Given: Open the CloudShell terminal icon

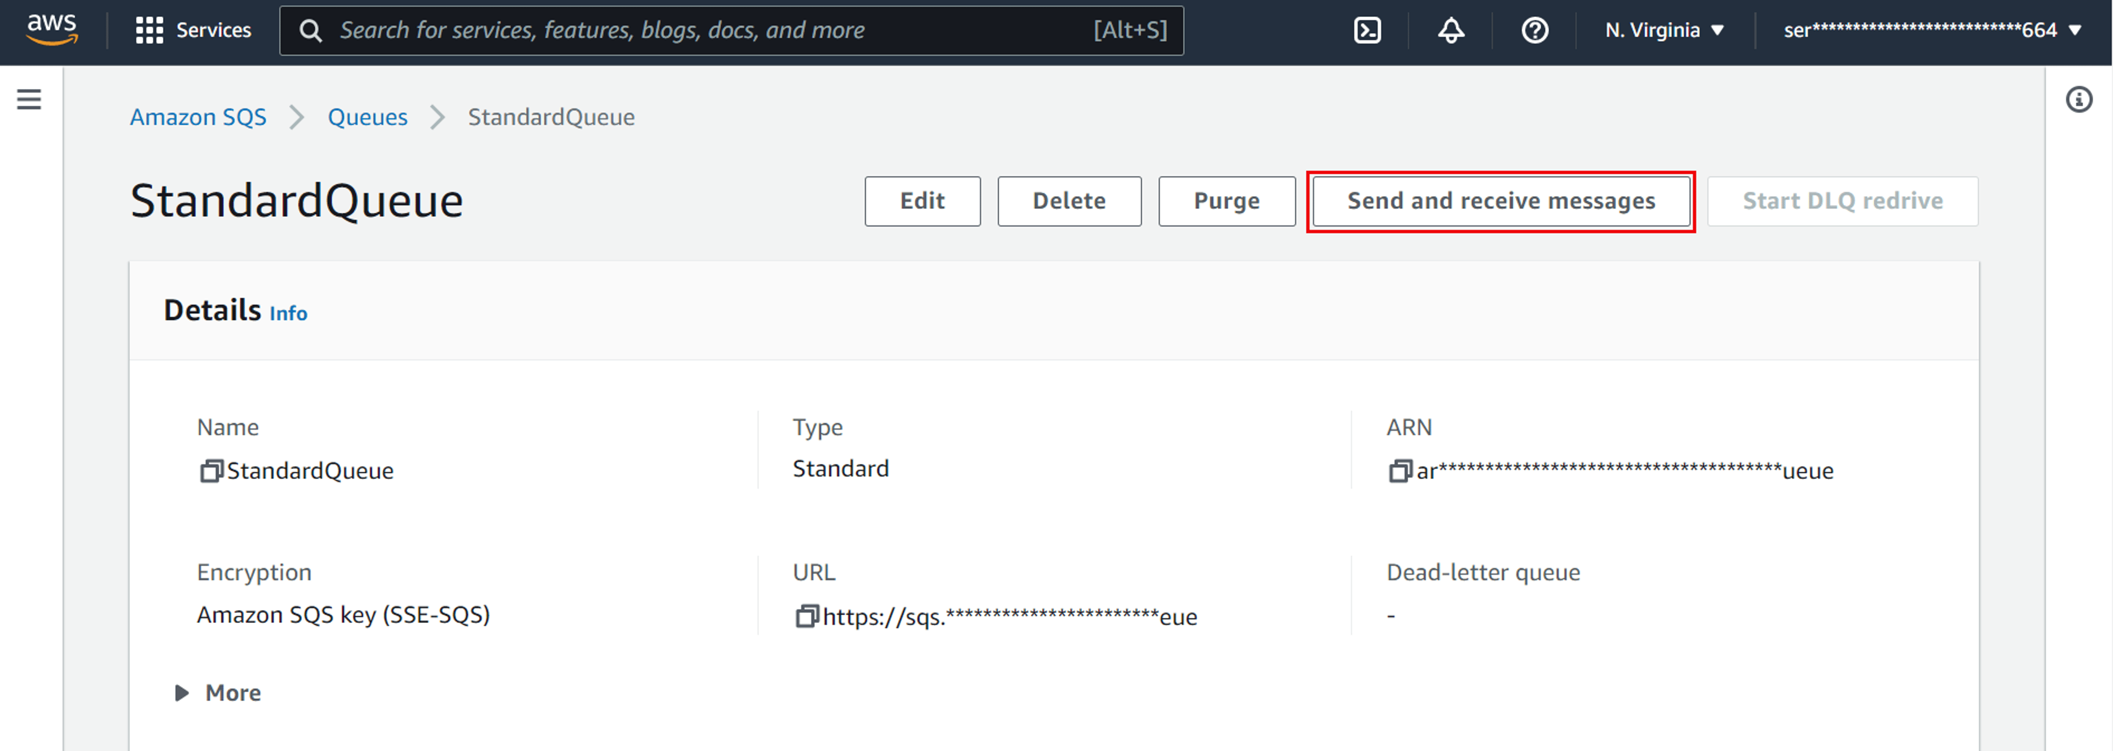Looking at the screenshot, I should pos(1366,30).
